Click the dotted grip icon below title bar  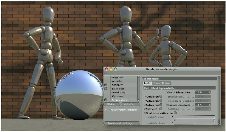tap(105, 73)
